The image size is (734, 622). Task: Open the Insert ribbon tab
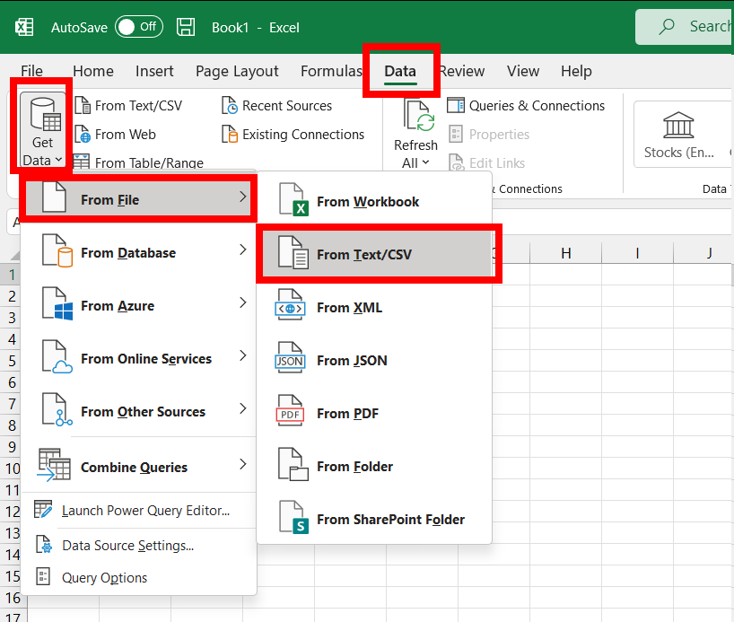[154, 71]
